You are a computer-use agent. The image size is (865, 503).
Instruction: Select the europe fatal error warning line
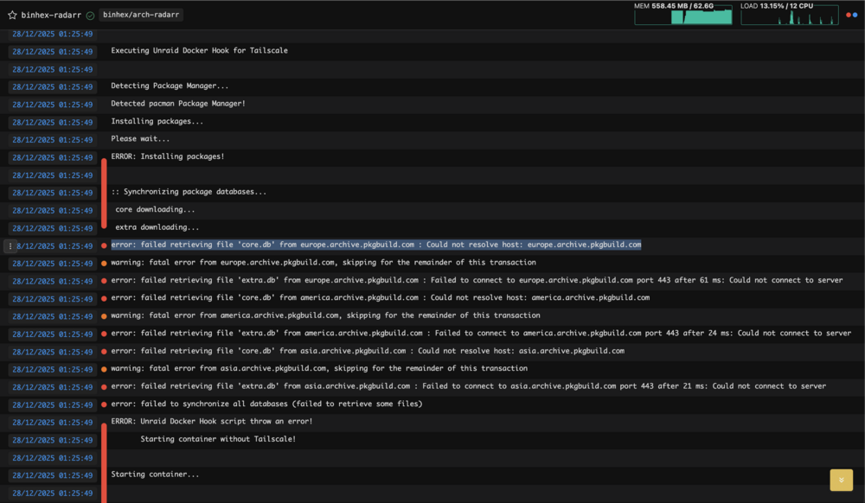click(x=324, y=262)
